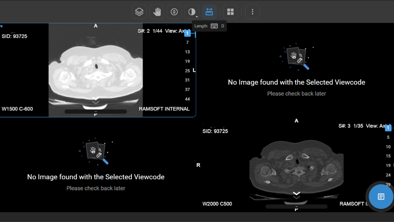Viewport: 394px width, 222px height.
Task: Jump to slice 25 on series 2 scrollbar
Action: coord(187,71)
